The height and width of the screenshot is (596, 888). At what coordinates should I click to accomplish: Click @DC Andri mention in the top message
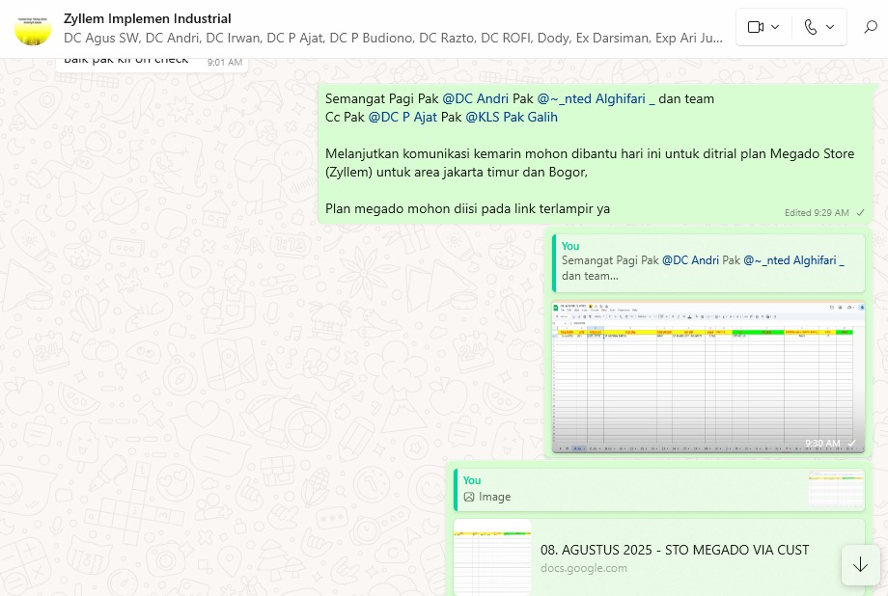point(475,98)
